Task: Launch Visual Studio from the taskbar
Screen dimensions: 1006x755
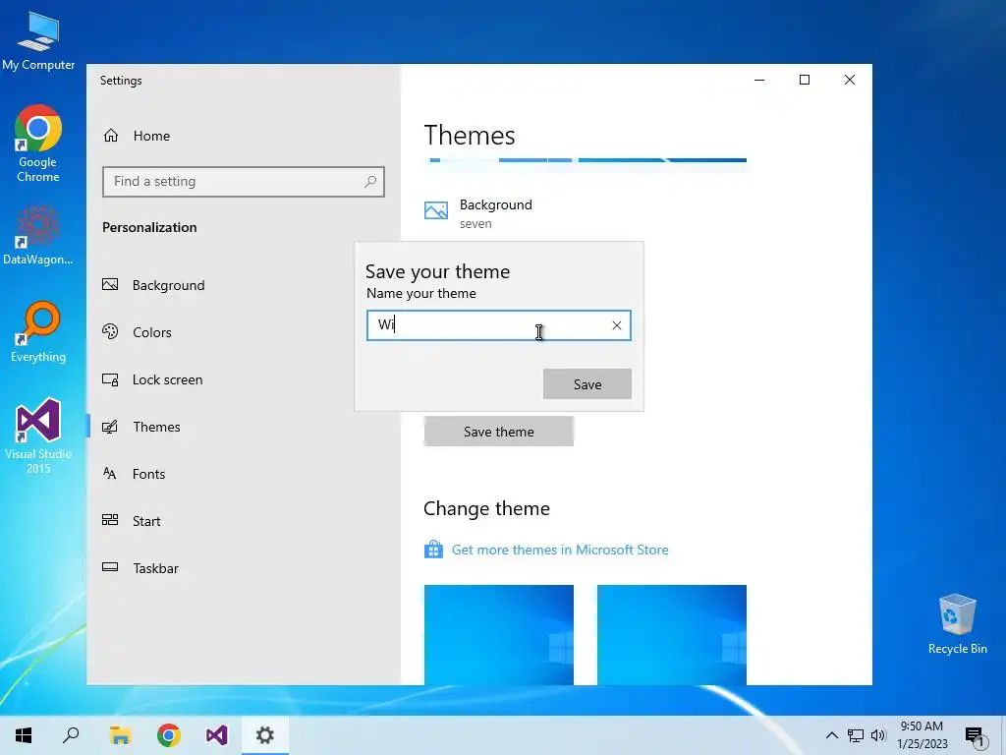Action: [x=217, y=735]
